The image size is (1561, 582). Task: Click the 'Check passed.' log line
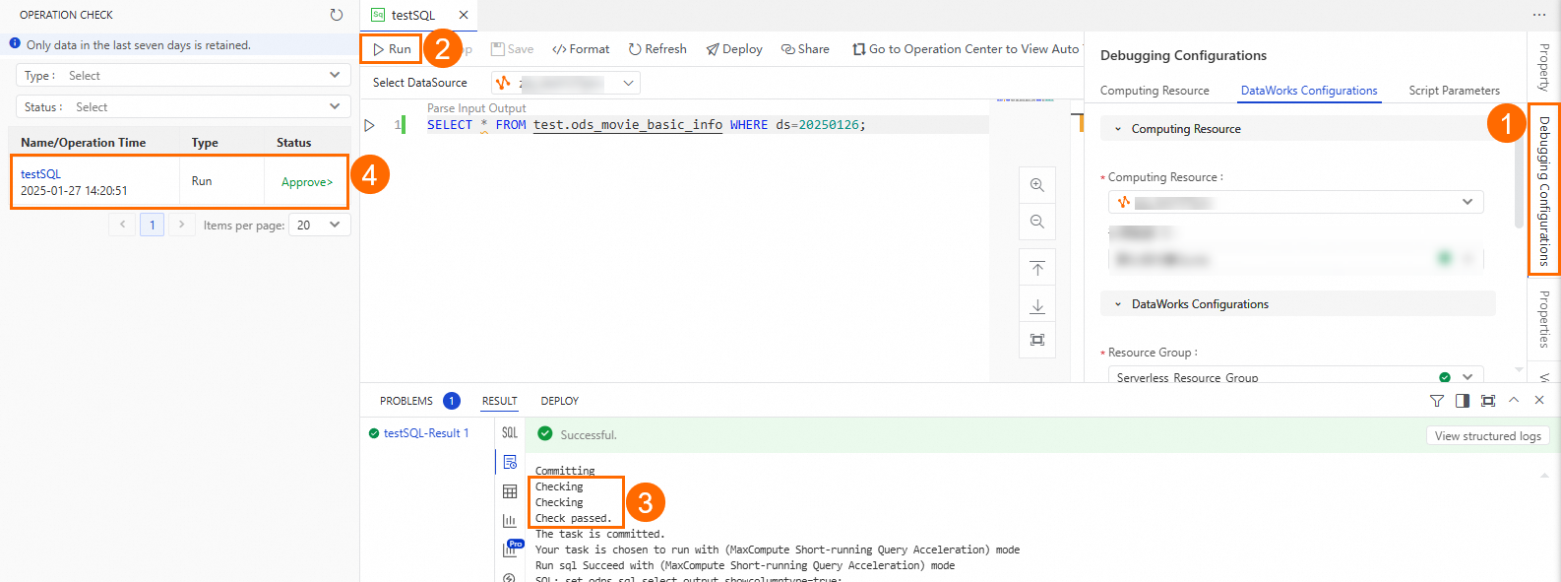click(x=573, y=518)
